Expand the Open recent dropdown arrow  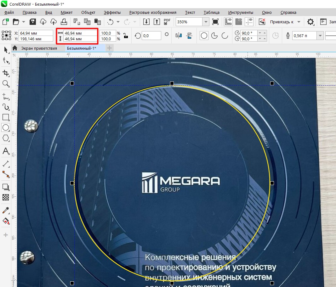pos(24,22)
